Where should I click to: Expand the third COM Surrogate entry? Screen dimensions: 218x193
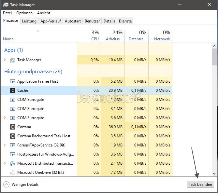click(5, 118)
